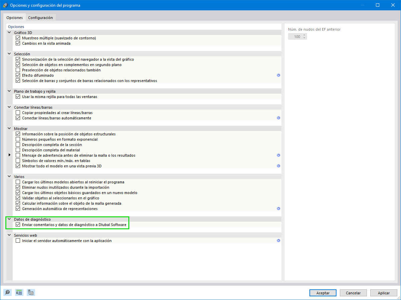
Task: Collapse the Servicios web section
Action: tap(9, 235)
